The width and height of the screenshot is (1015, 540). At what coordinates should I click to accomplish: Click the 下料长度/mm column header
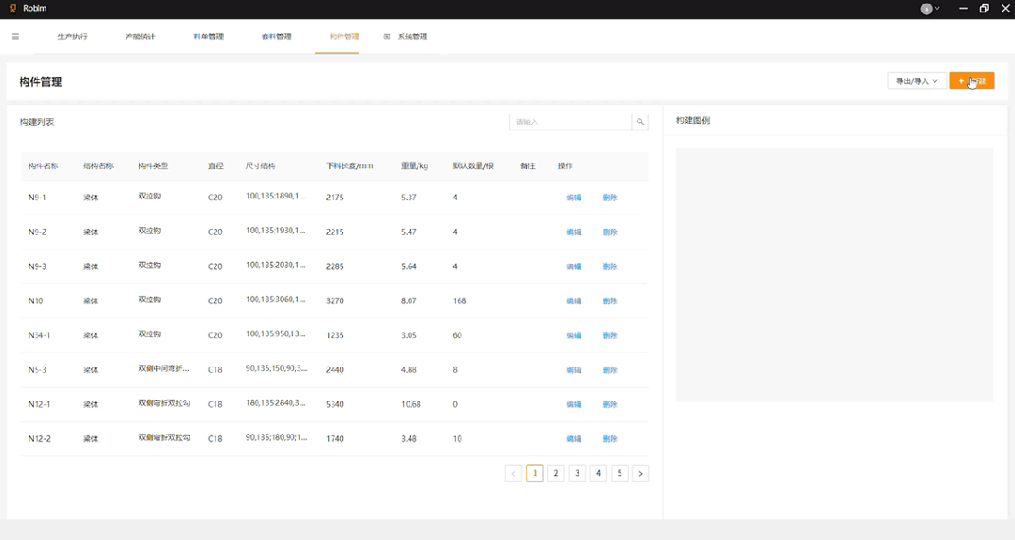tap(350, 166)
